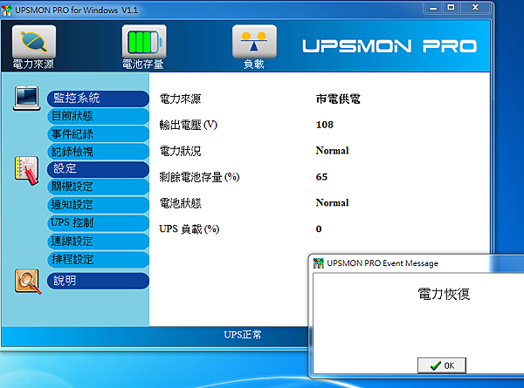Click the 市電供電 power source value
The height and width of the screenshot is (388, 524).
338,99
